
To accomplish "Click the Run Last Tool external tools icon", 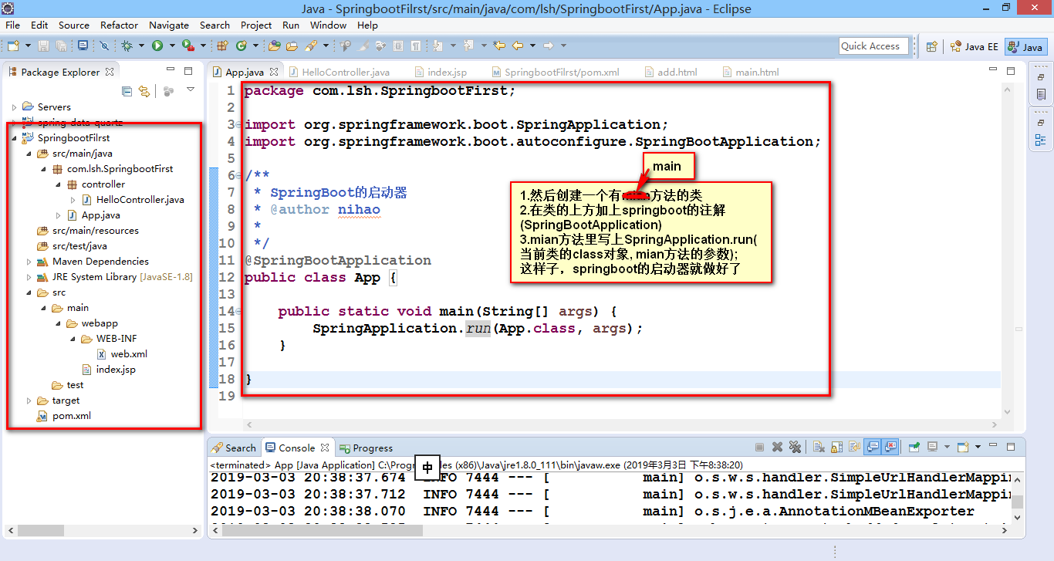I will [x=187, y=46].
